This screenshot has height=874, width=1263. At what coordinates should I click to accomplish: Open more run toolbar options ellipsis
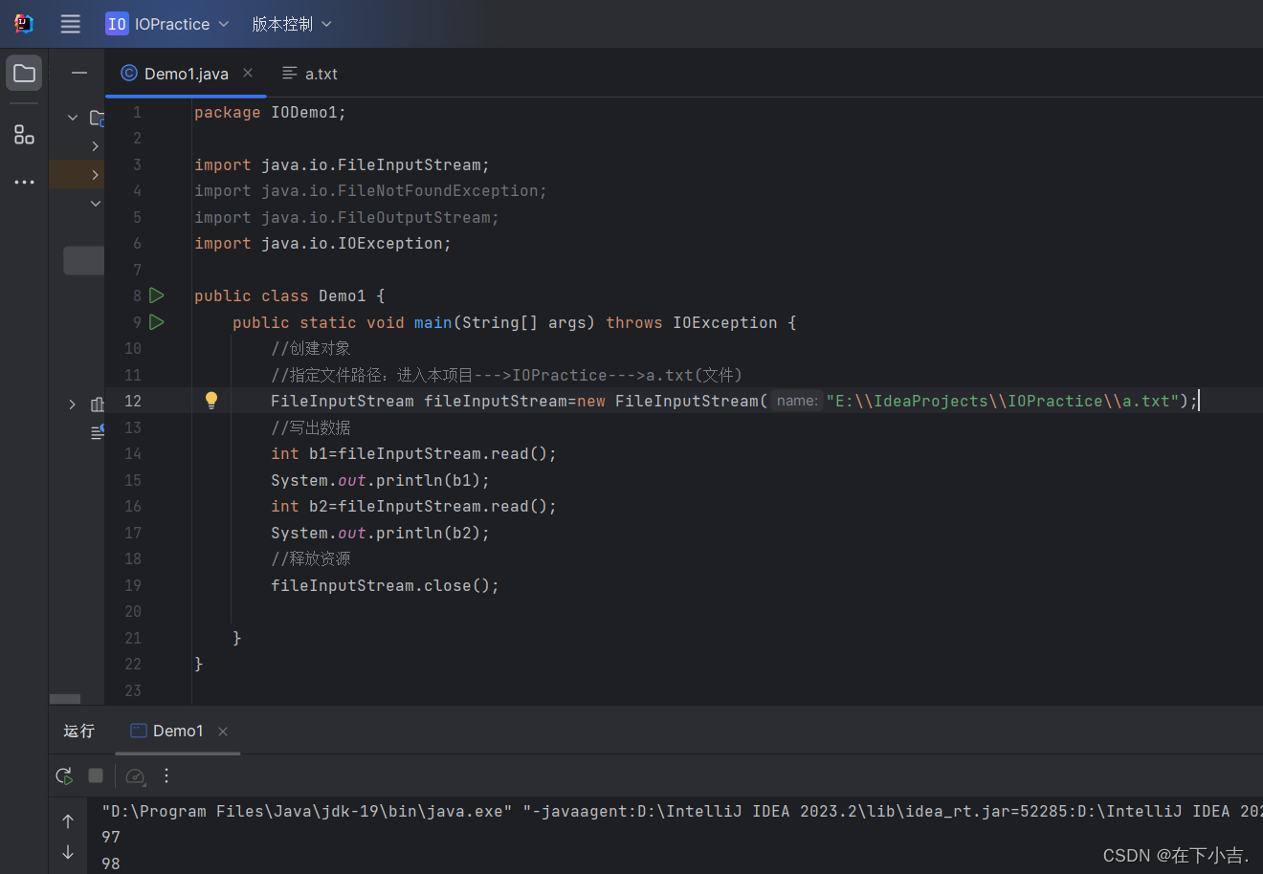[166, 776]
